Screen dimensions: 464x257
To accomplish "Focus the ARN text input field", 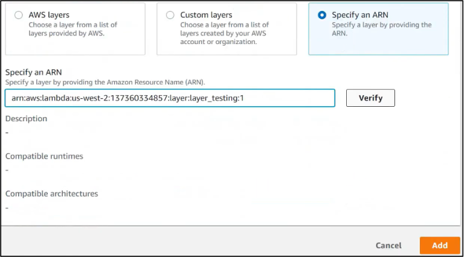I will point(170,98).
